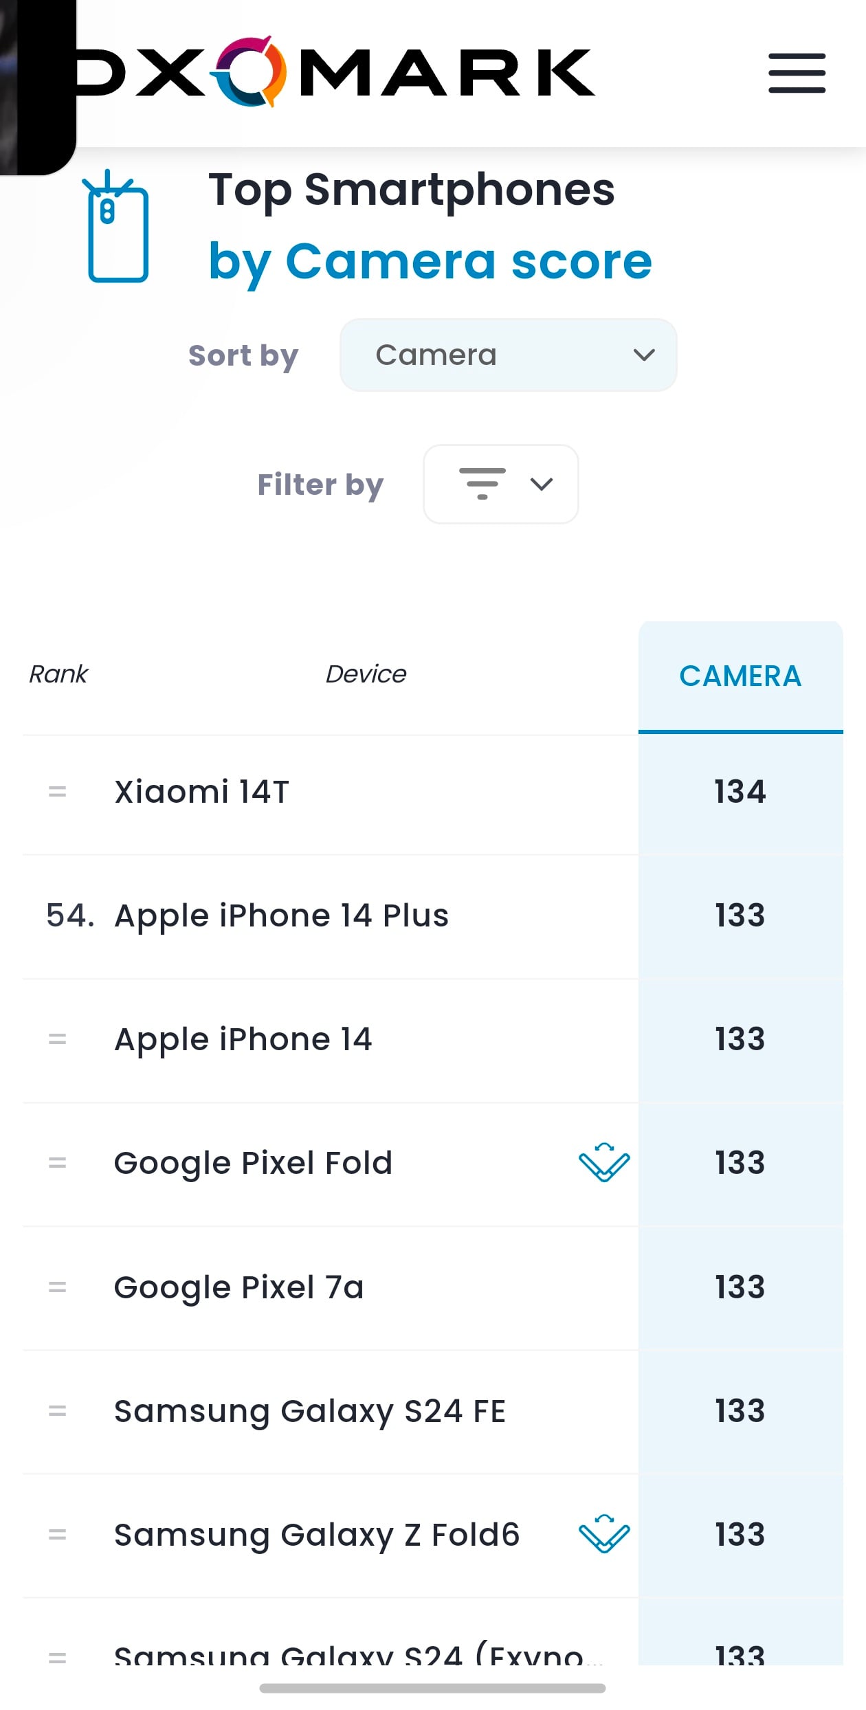Open the Sort by Camera dropdown

coord(509,355)
